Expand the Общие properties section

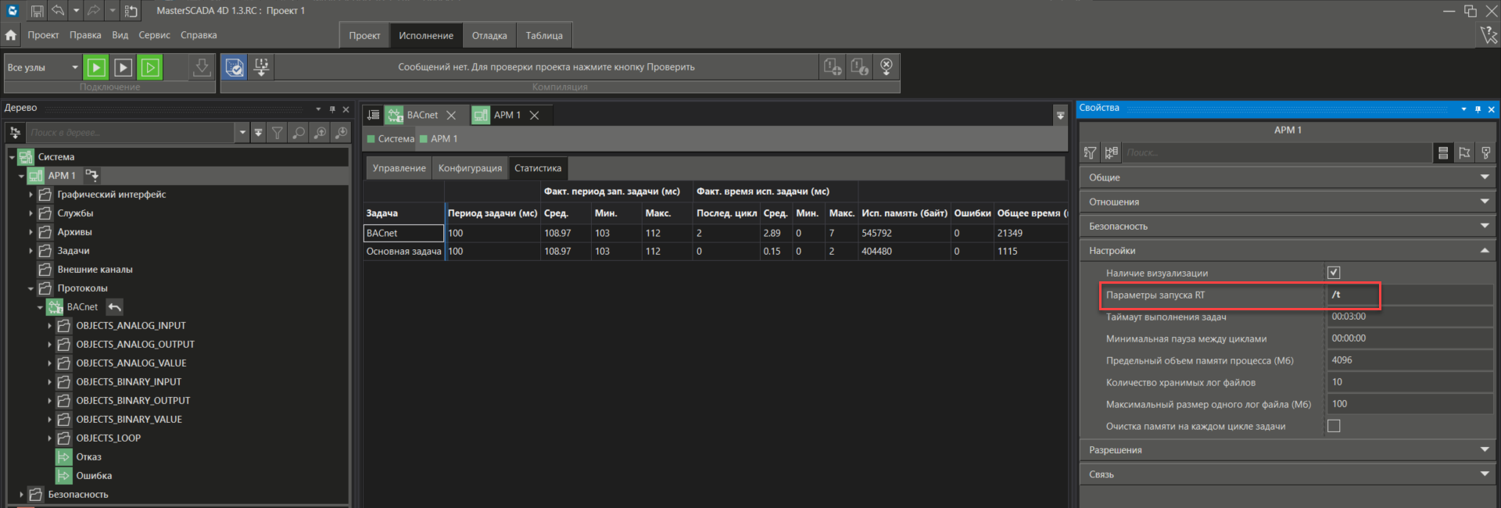coord(1286,177)
